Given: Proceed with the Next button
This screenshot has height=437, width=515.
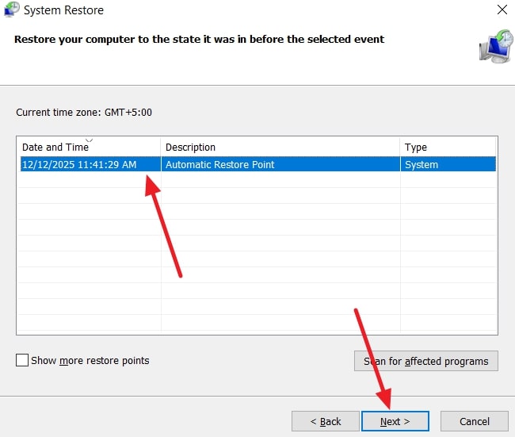Looking at the screenshot, I should 395,421.
